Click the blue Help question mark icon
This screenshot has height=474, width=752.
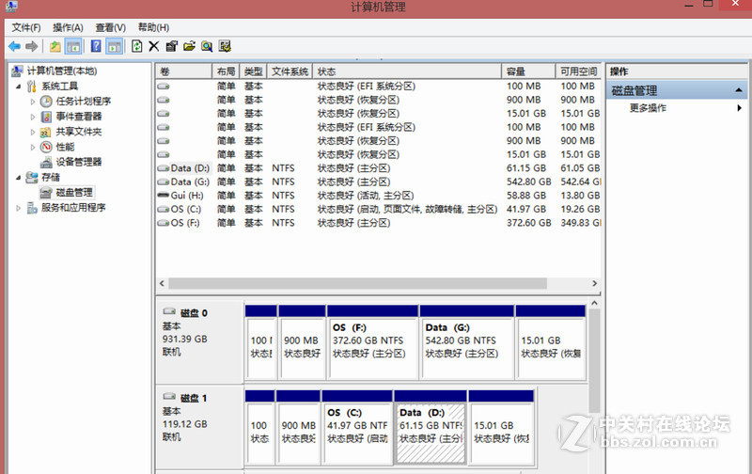click(x=96, y=46)
